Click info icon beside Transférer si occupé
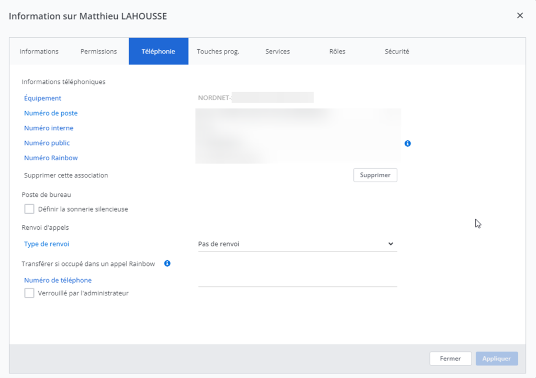 click(167, 263)
